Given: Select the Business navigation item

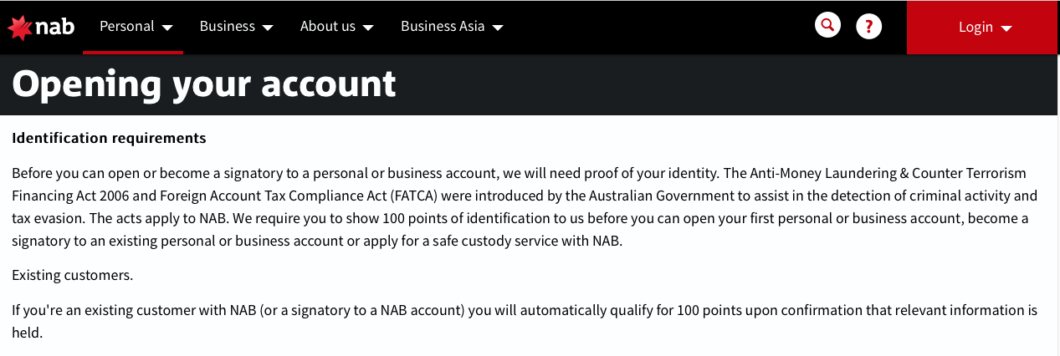Looking at the screenshot, I should (x=227, y=26).
